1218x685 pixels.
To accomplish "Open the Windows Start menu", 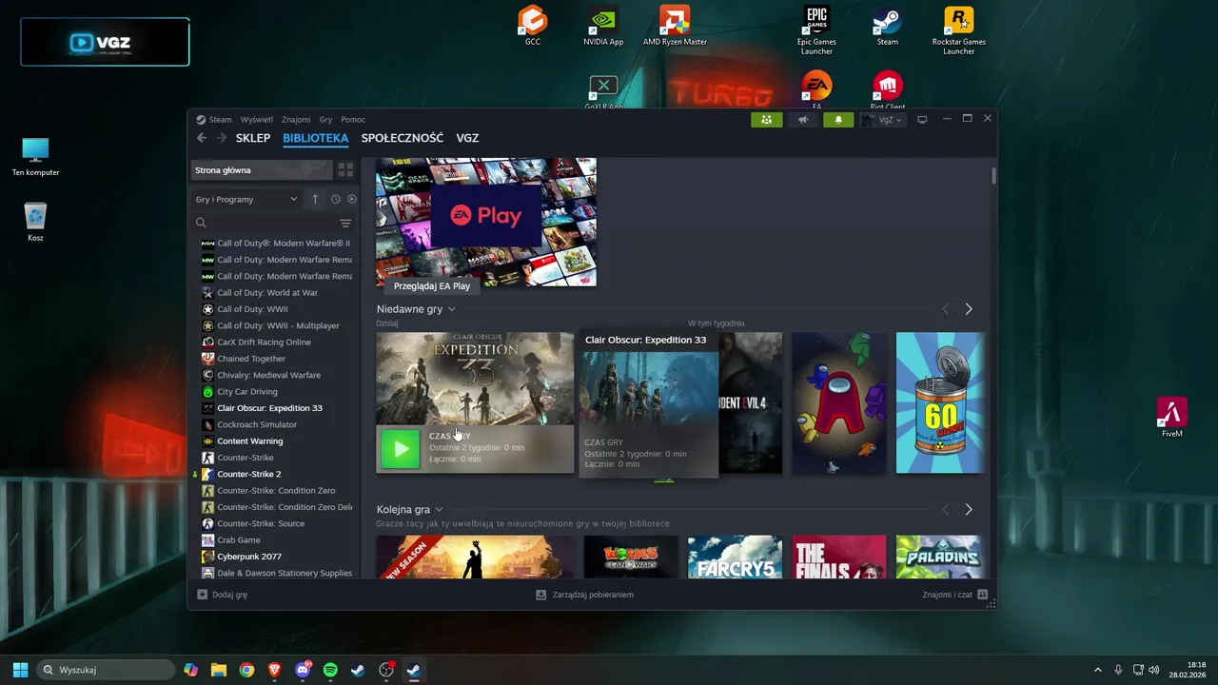I will [x=20, y=670].
